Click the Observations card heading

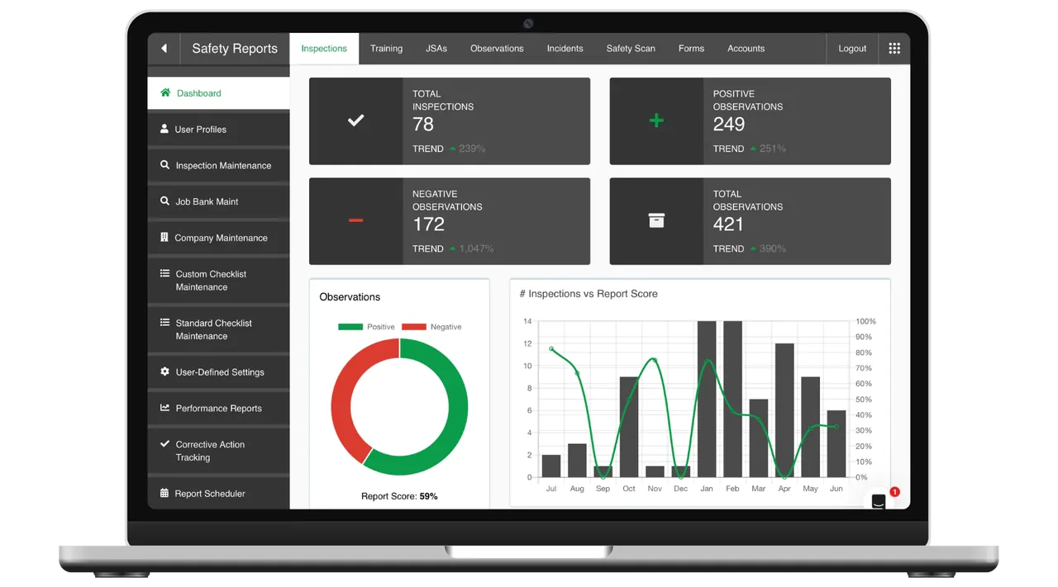(350, 297)
